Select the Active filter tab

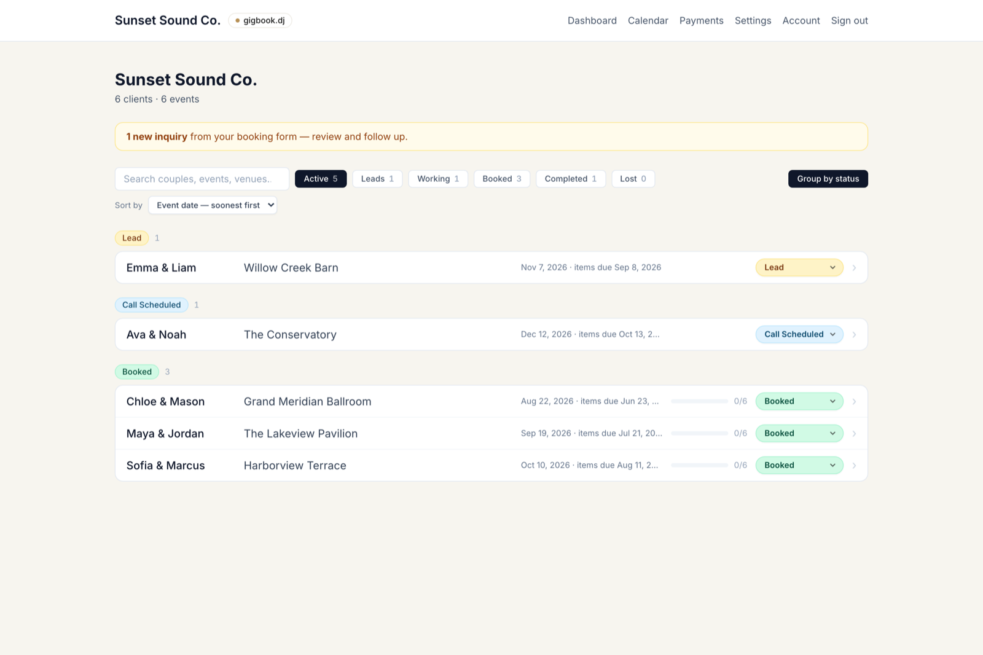point(321,179)
